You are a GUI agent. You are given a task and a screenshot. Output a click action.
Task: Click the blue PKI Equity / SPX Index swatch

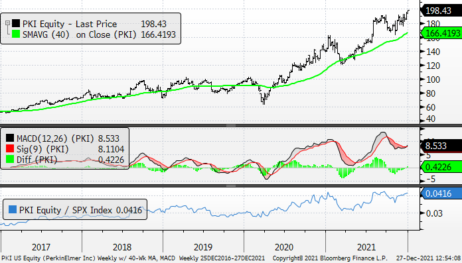point(13,209)
